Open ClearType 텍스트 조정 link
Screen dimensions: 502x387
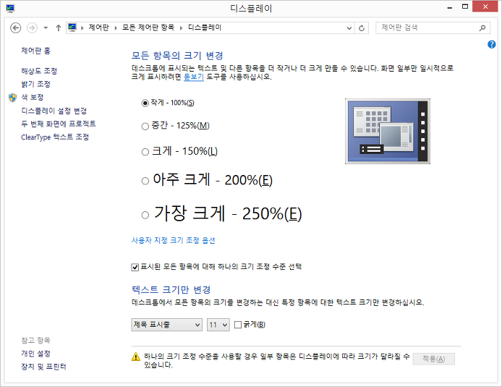tap(55, 137)
